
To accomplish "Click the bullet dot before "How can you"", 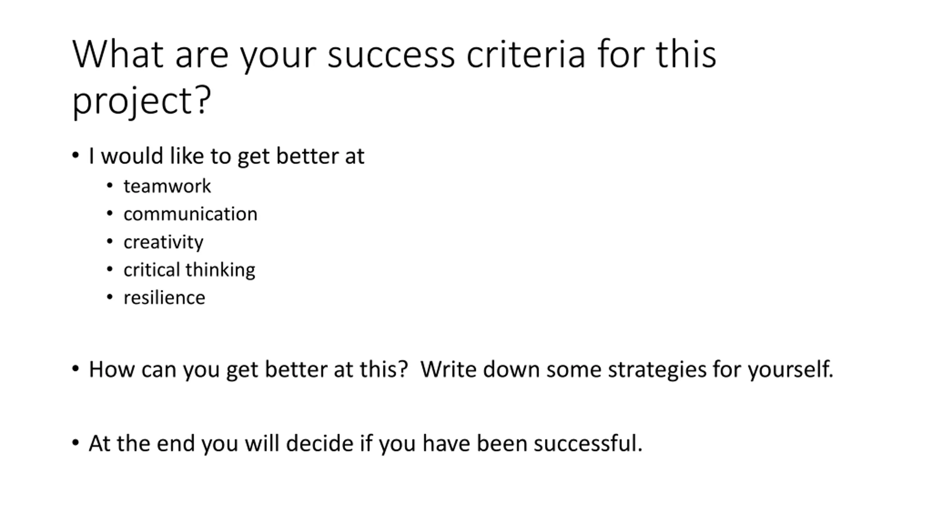I will (x=75, y=369).
